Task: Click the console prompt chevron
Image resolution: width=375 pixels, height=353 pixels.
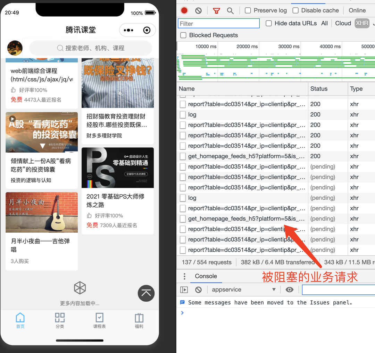Action: coord(183,313)
